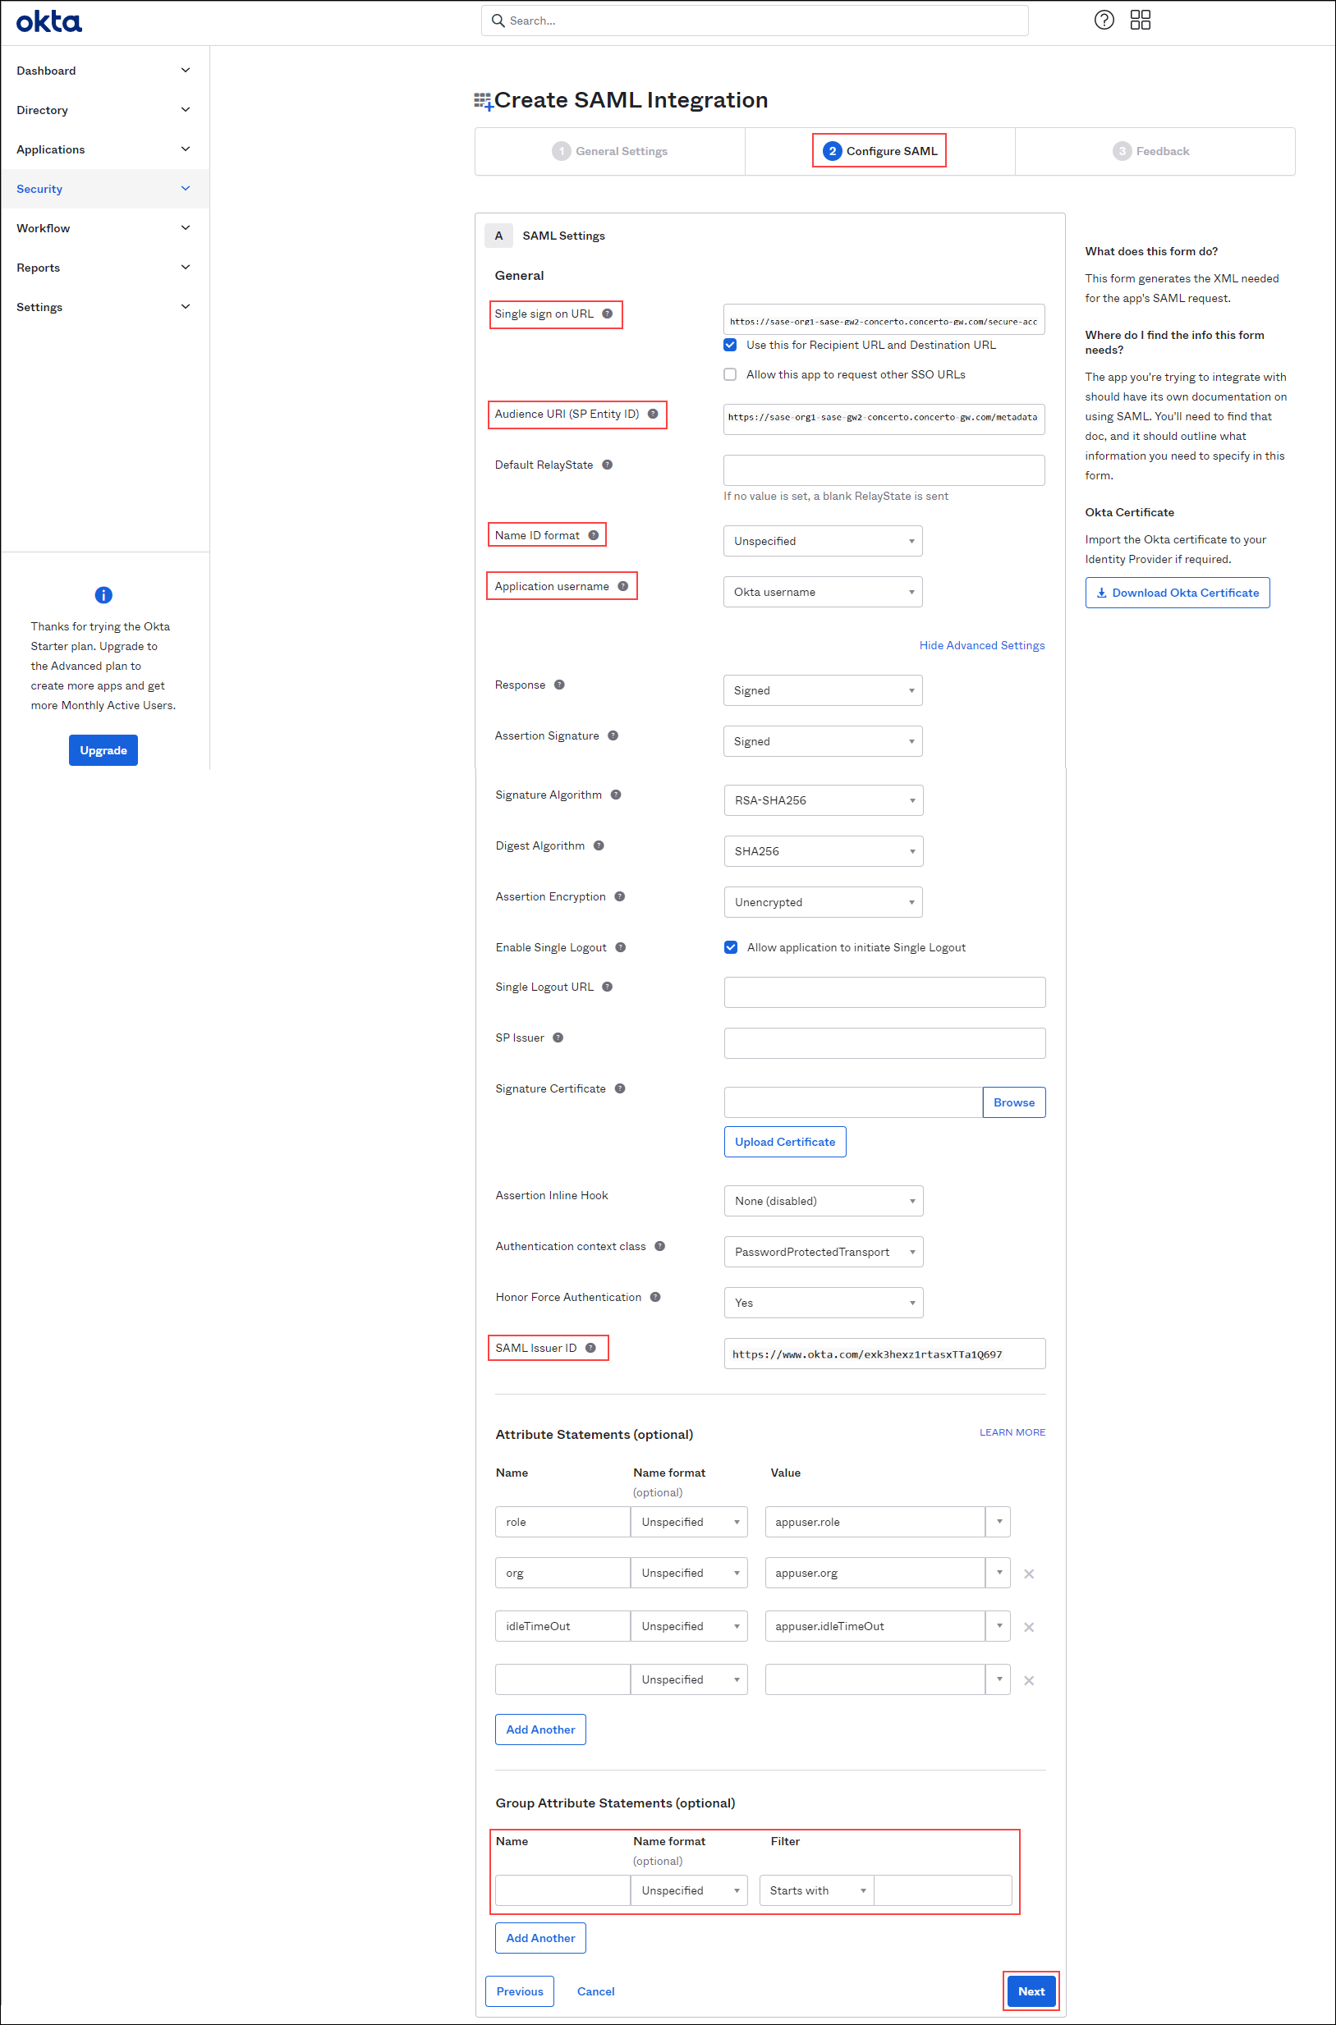This screenshot has height=2025, width=1336.
Task: Click the Okta logo
Action: (x=48, y=21)
